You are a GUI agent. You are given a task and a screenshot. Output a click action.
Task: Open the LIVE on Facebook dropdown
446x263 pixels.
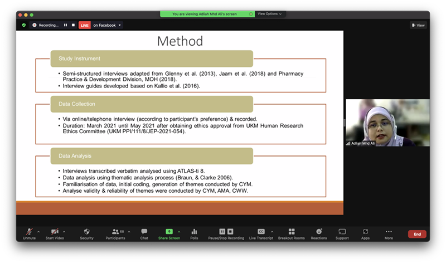(x=106, y=25)
